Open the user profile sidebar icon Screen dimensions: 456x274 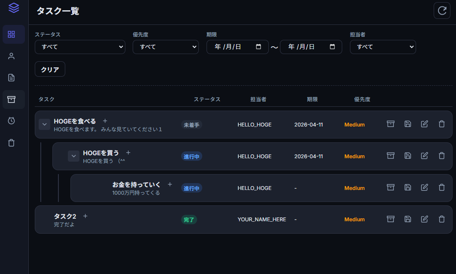[x=11, y=56]
